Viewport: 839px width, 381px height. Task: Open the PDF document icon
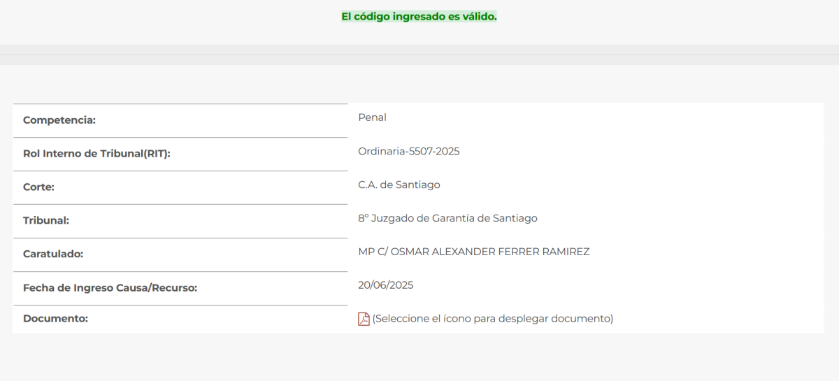pos(364,319)
